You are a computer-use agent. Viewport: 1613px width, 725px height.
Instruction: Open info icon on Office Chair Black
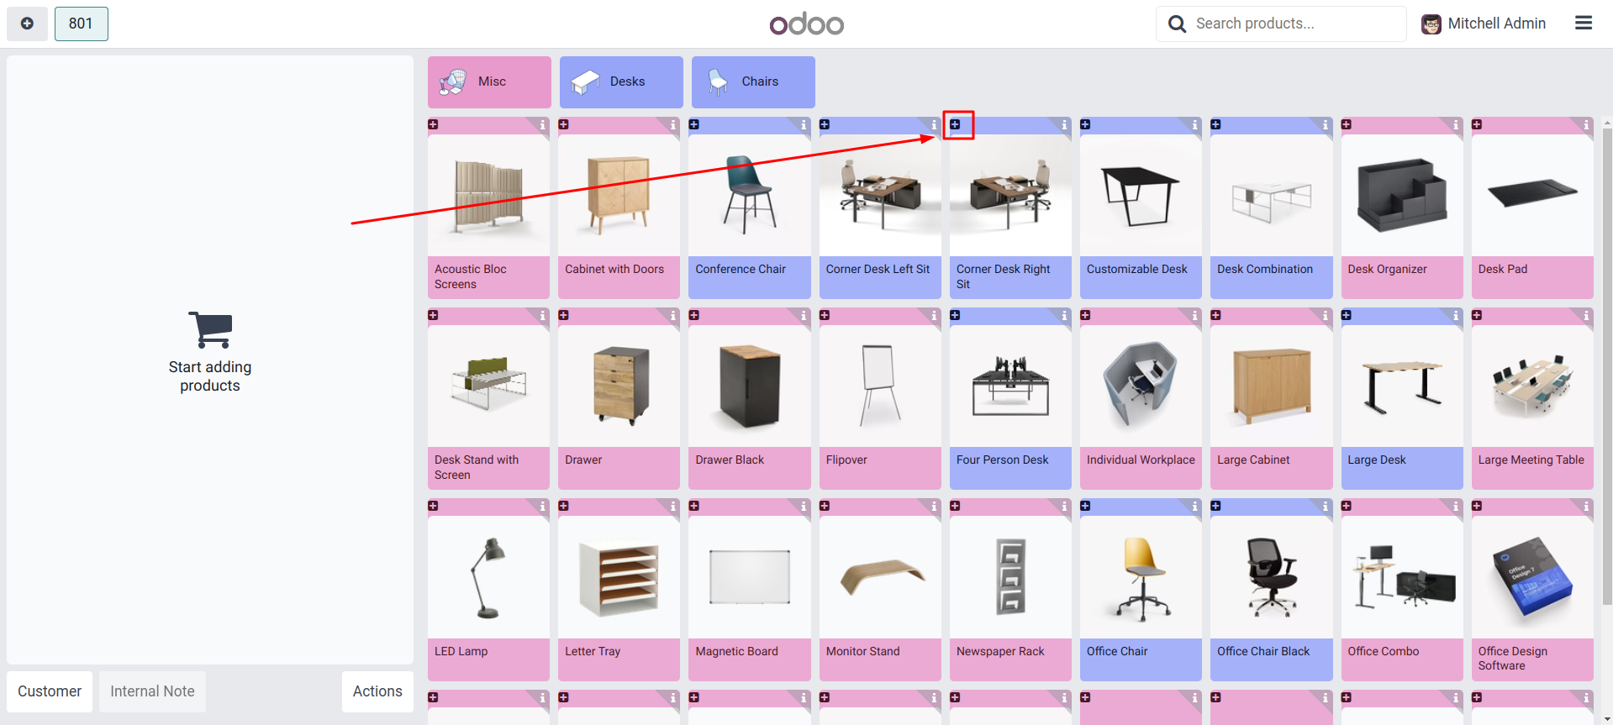point(1325,507)
